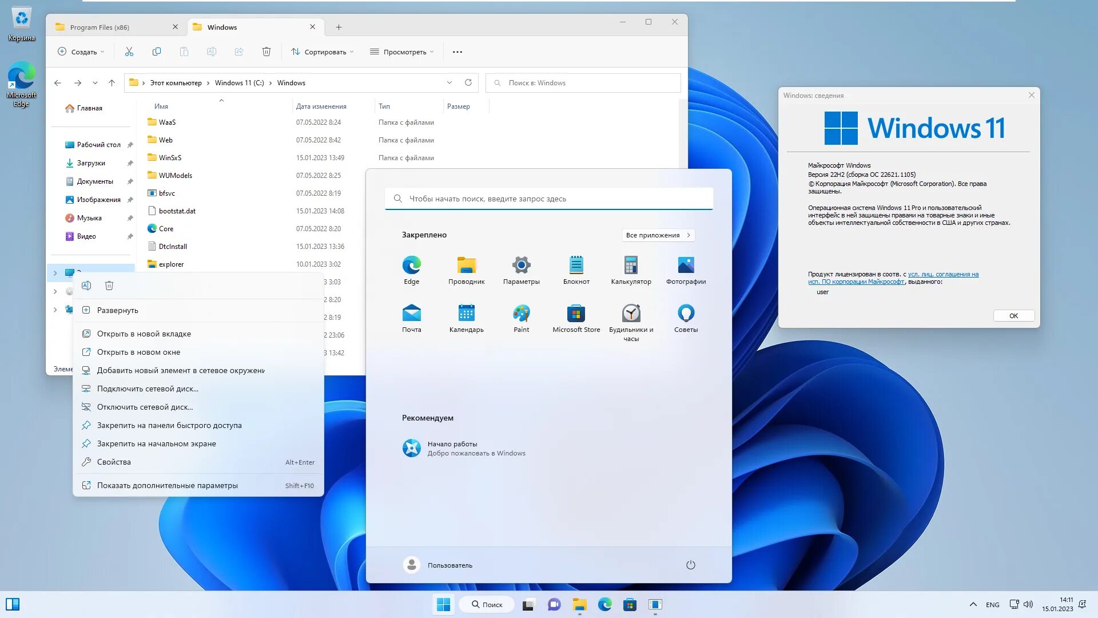Click rename icon in context menu
The image size is (1098, 618).
pos(86,286)
